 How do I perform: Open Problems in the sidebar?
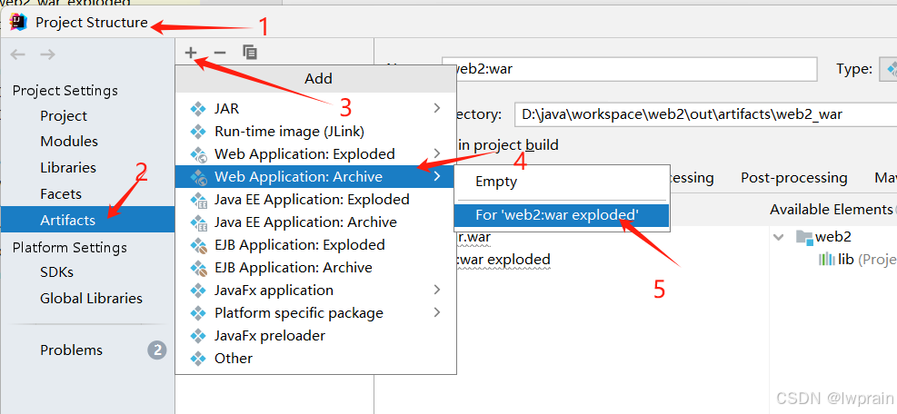point(71,350)
